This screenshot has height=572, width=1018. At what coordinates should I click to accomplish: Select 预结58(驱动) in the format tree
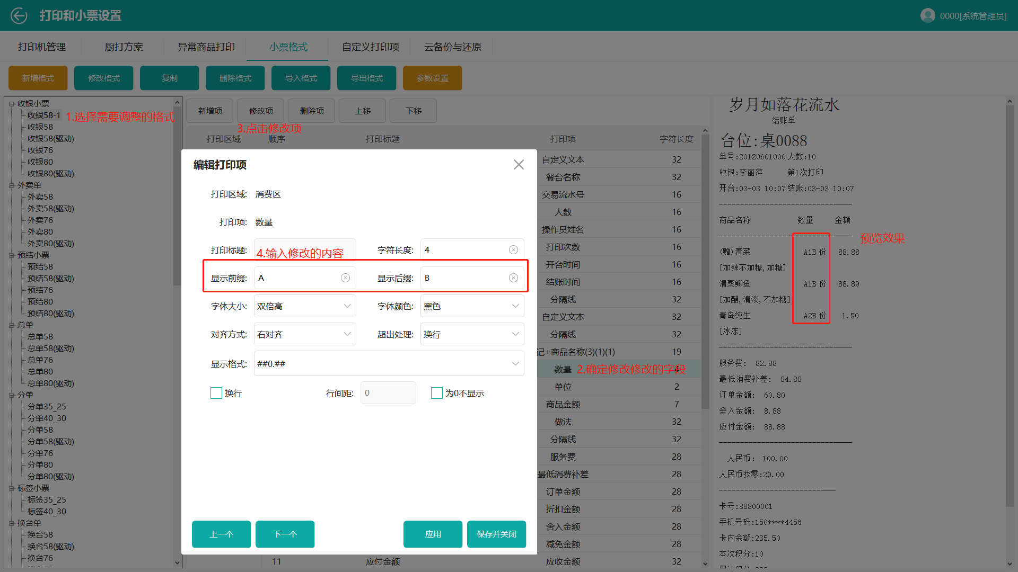coord(51,279)
